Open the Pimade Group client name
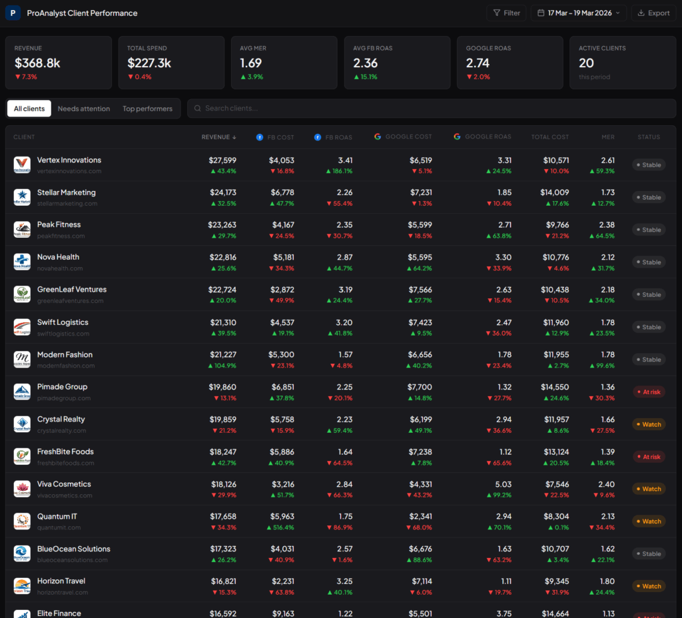682x618 pixels. click(x=62, y=387)
